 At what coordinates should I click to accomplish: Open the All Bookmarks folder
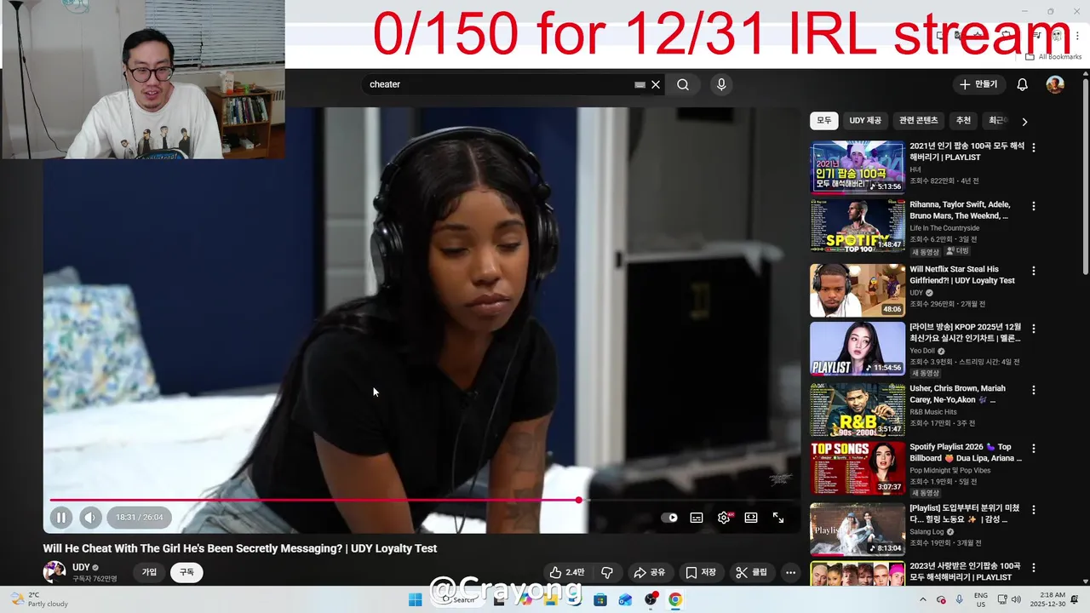pyautogui.click(x=1053, y=57)
